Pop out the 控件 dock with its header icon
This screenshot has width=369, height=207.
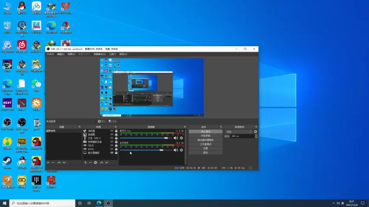point(221,127)
